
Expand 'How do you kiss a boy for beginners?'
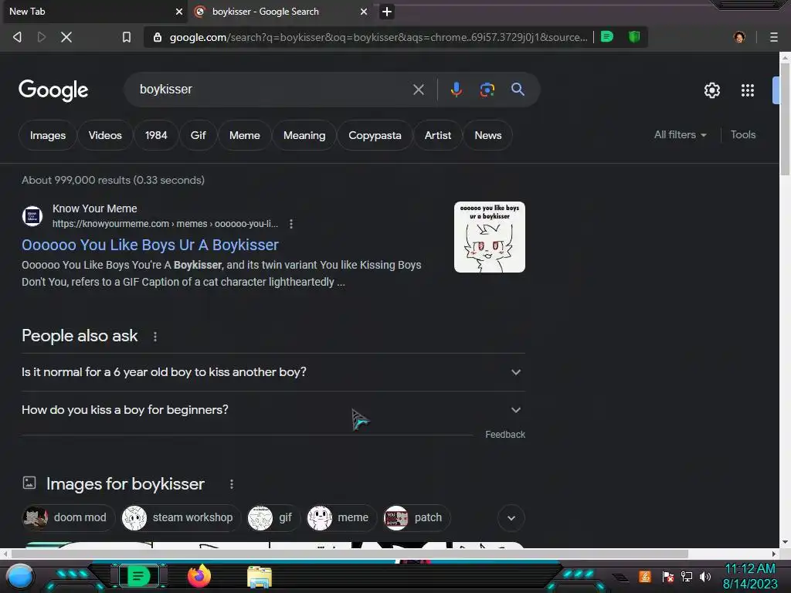point(273,410)
